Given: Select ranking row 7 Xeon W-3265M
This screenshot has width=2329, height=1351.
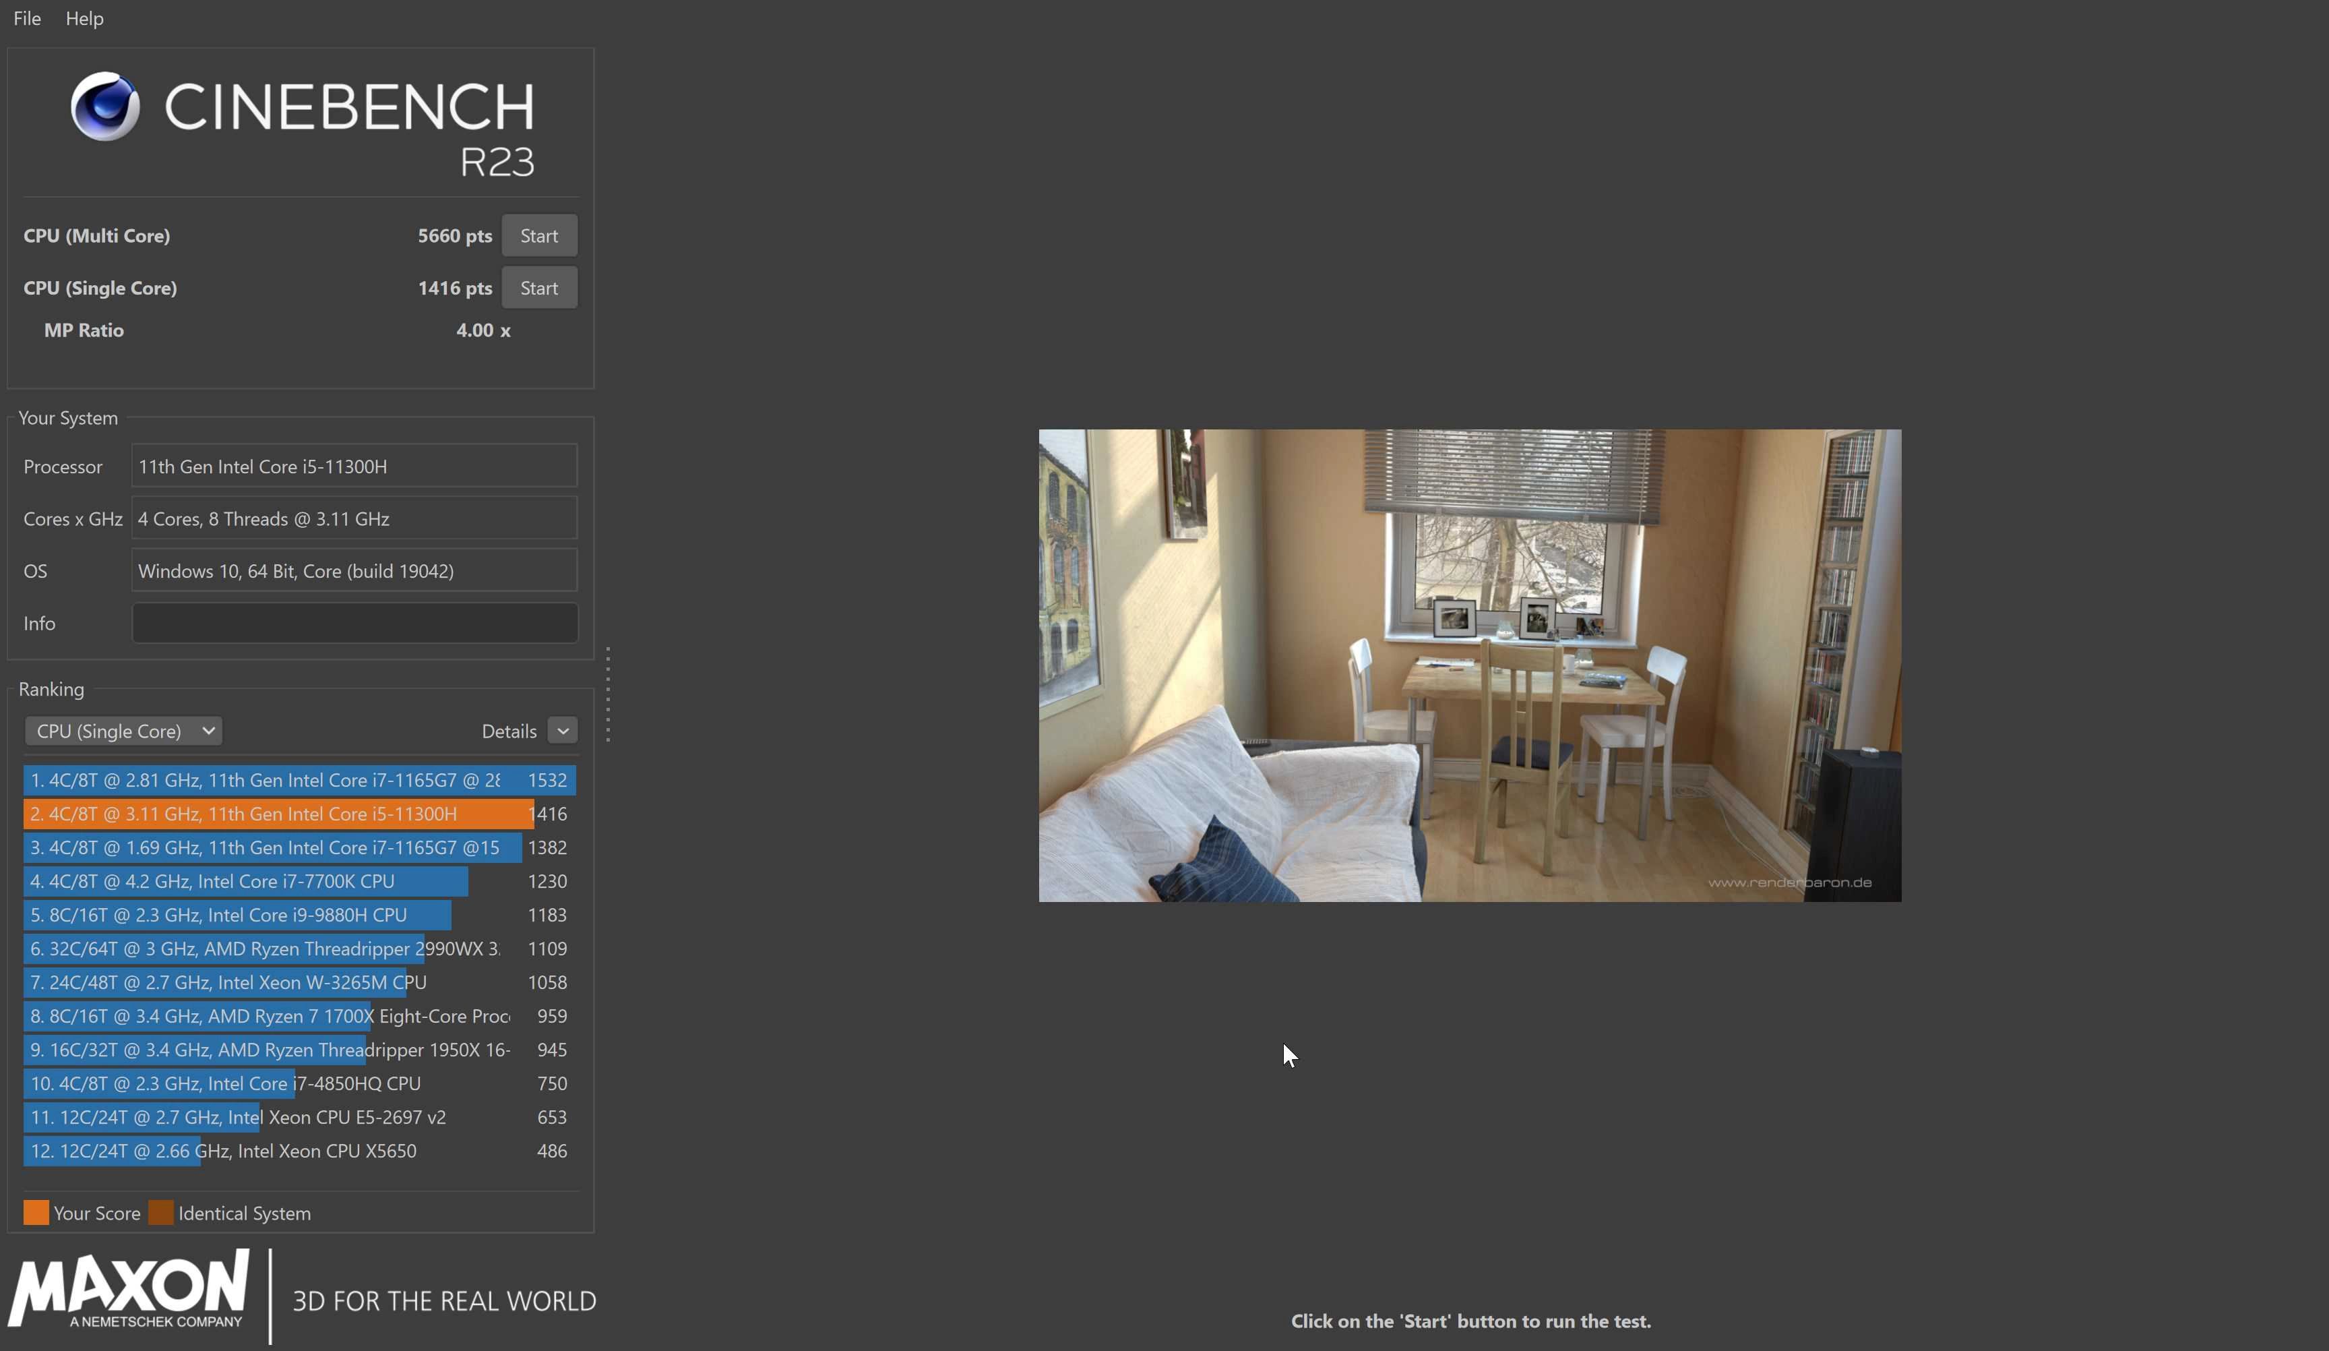Looking at the screenshot, I should (x=299, y=982).
